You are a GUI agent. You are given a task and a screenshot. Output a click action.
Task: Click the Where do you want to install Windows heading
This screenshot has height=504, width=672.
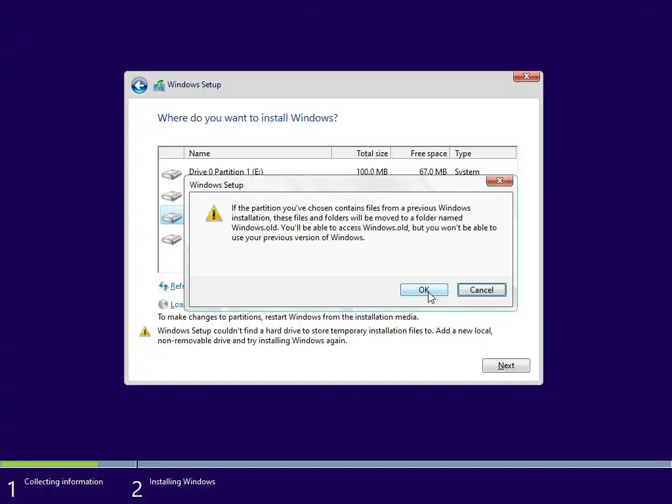[x=247, y=118]
